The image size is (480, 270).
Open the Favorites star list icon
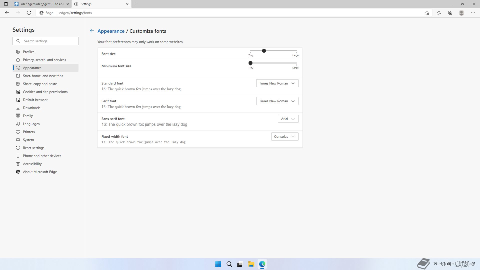439,13
